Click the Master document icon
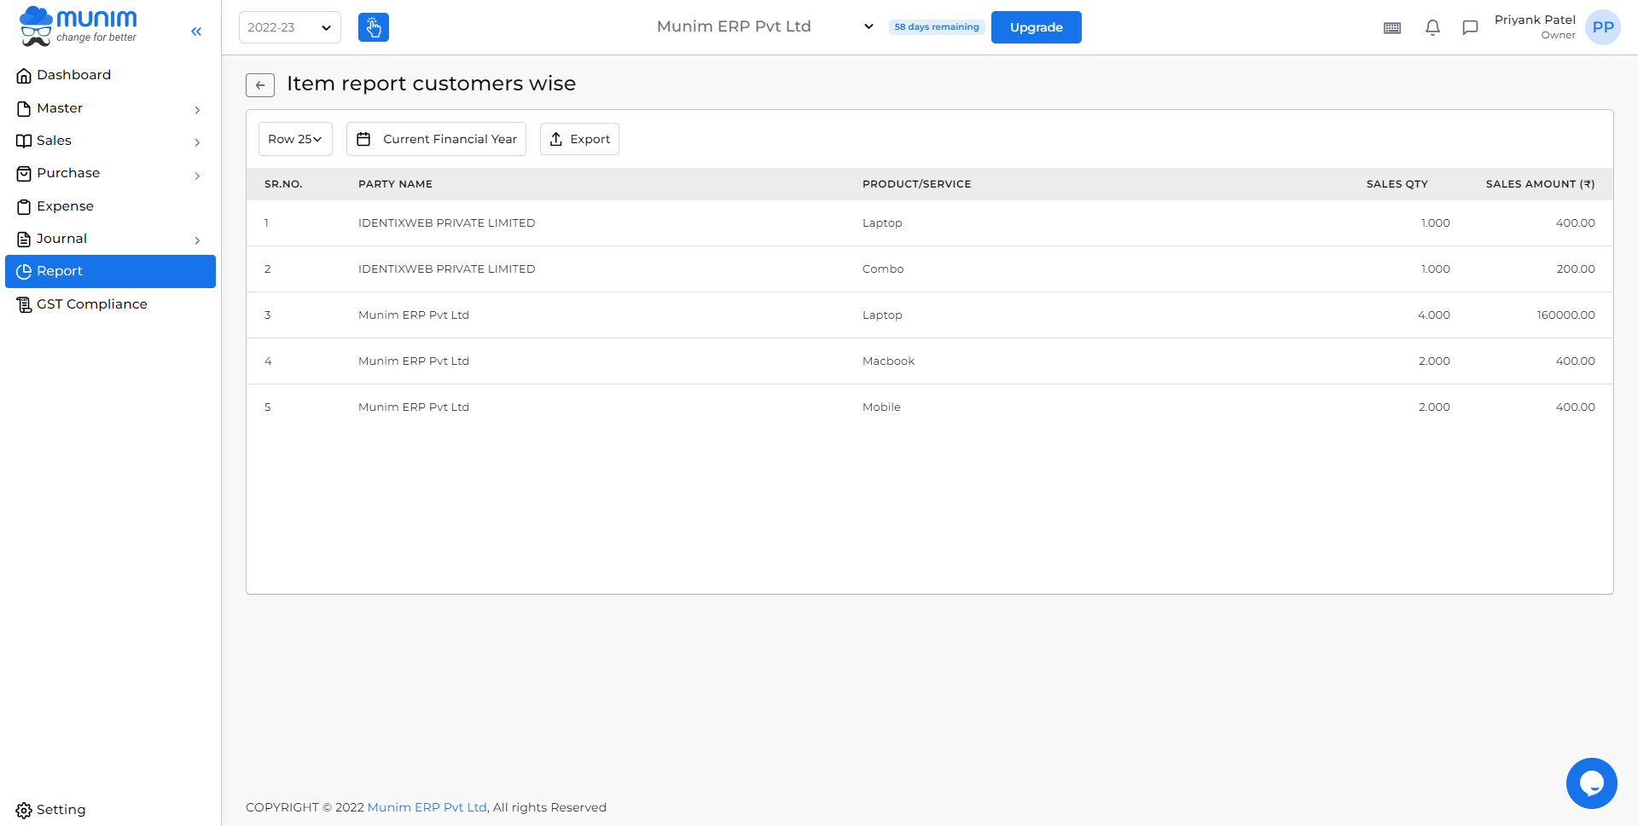 (24, 109)
